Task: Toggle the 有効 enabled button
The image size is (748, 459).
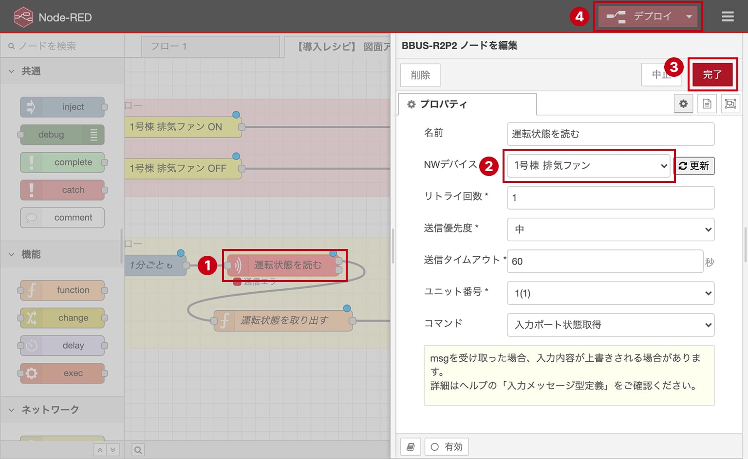Action: pos(447,447)
